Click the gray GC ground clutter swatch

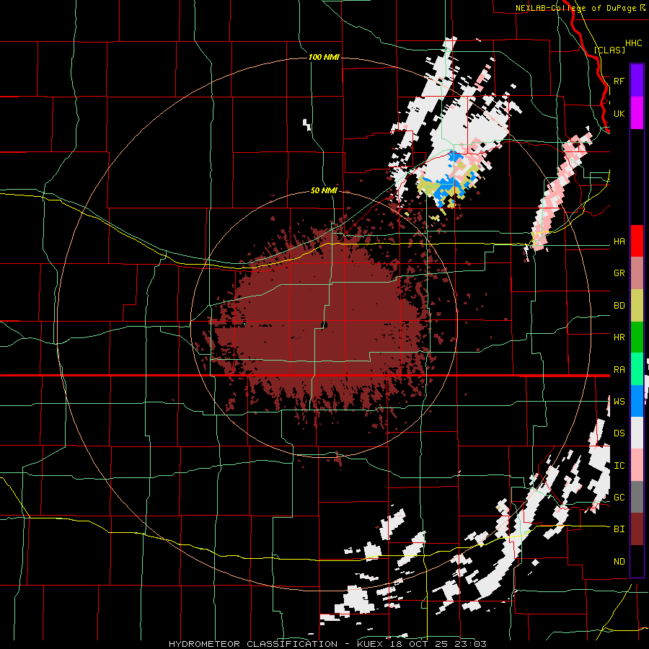click(637, 497)
